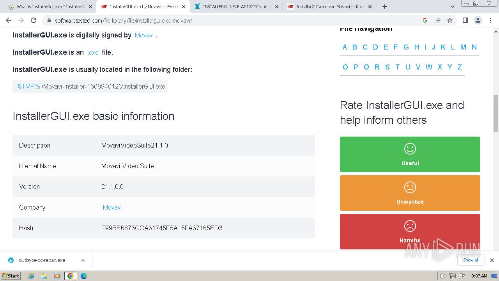
Task: Browse files starting with letter N
Action: [474, 47]
